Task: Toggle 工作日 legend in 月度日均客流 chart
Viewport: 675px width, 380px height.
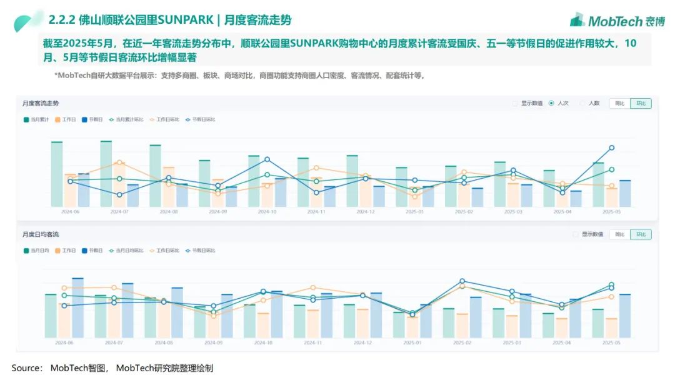Action: [66, 251]
